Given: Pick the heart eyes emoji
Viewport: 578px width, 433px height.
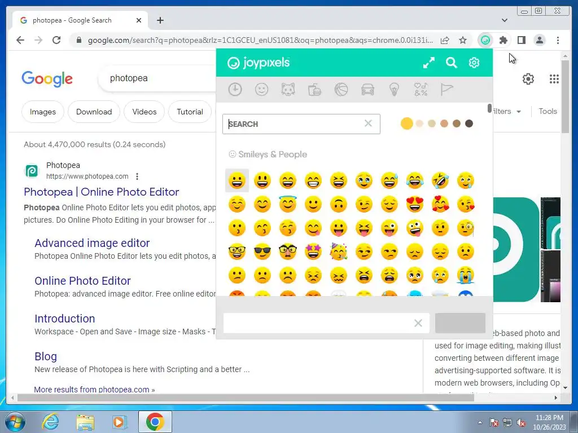Looking at the screenshot, I should tap(415, 204).
